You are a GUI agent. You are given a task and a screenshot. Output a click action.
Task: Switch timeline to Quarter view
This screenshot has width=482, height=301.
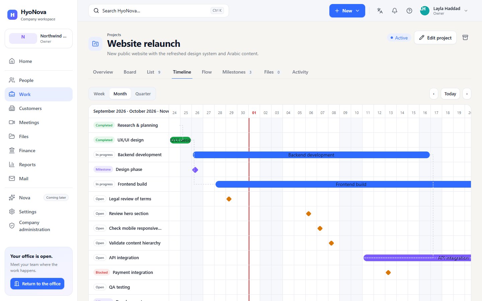[x=143, y=94]
